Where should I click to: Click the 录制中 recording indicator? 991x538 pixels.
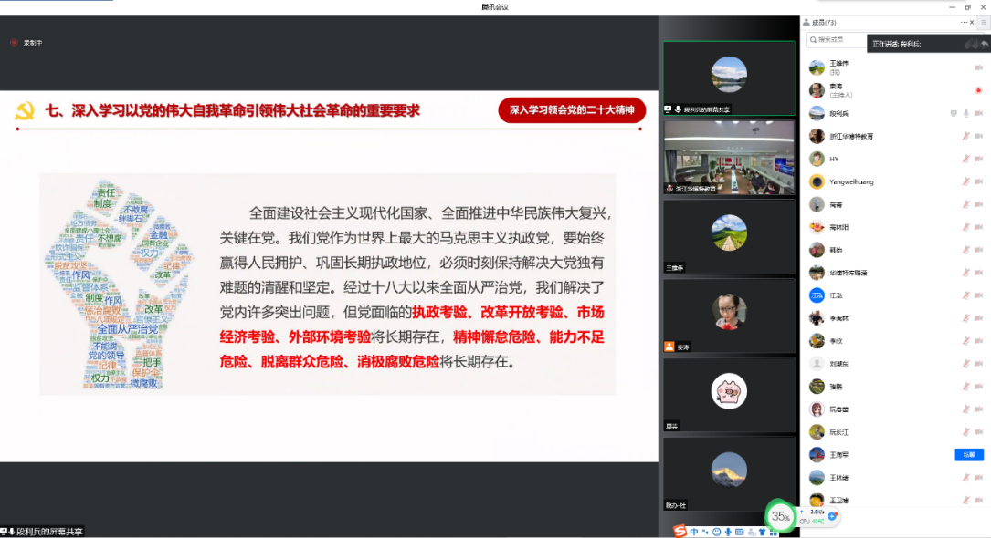tap(27, 42)
